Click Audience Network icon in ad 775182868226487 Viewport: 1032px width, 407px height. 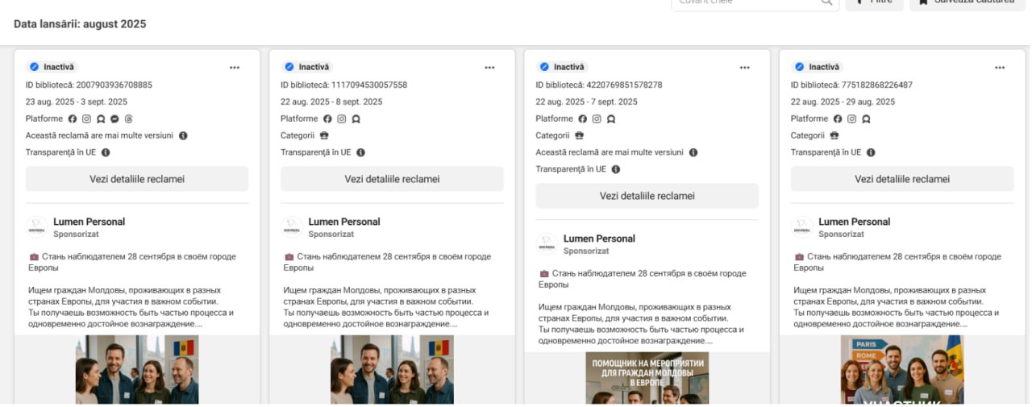coord(866,118)
